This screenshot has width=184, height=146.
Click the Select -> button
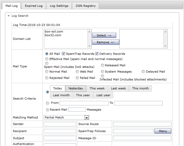(x=104, y=35)
